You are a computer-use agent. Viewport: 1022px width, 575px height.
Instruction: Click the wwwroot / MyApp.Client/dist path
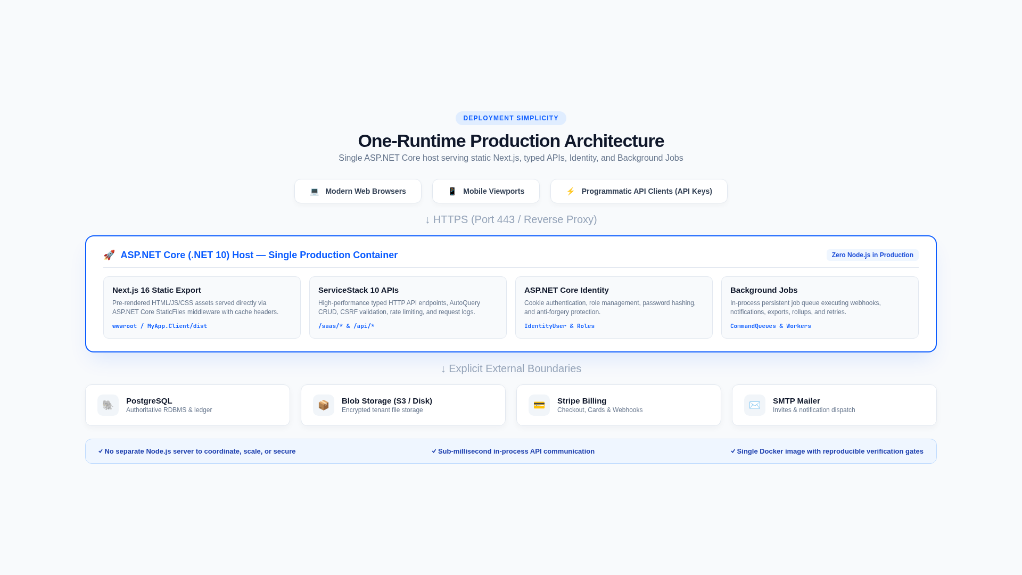(x=160, y=326)
